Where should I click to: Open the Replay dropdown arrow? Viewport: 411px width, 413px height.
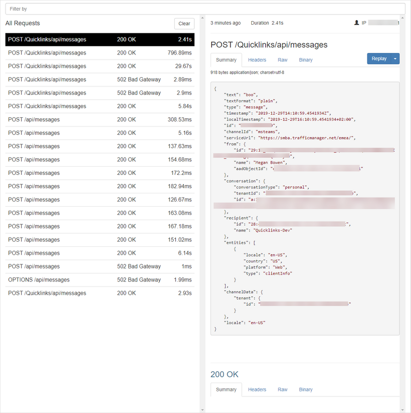pyautogui.click(x=395, y=59)
